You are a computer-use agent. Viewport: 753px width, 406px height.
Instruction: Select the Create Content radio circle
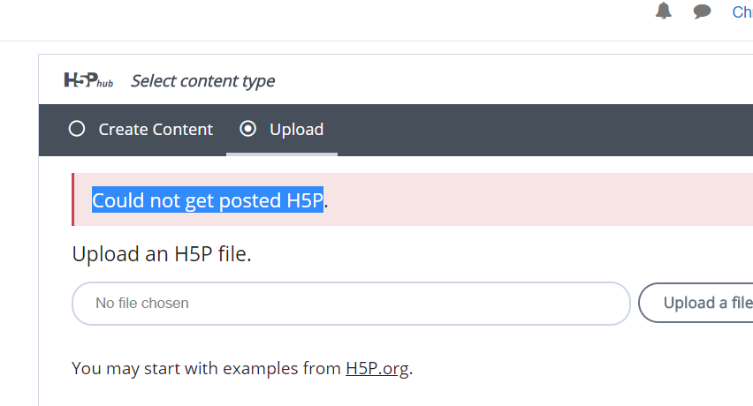click(x=77, y=129)
